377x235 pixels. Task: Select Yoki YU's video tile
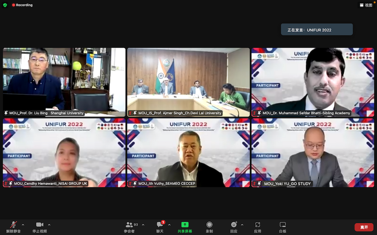click(x=313, y=153)
